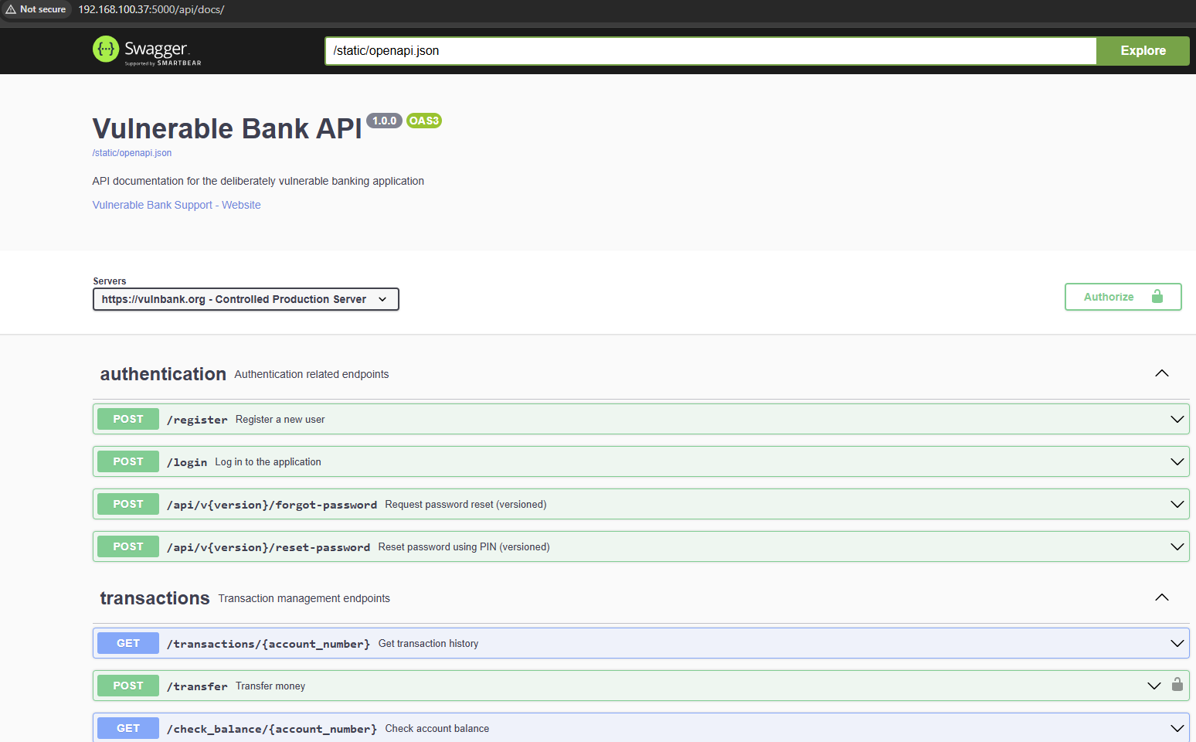
Task: Click the POST badge on /register
Action: coord(128,419)
